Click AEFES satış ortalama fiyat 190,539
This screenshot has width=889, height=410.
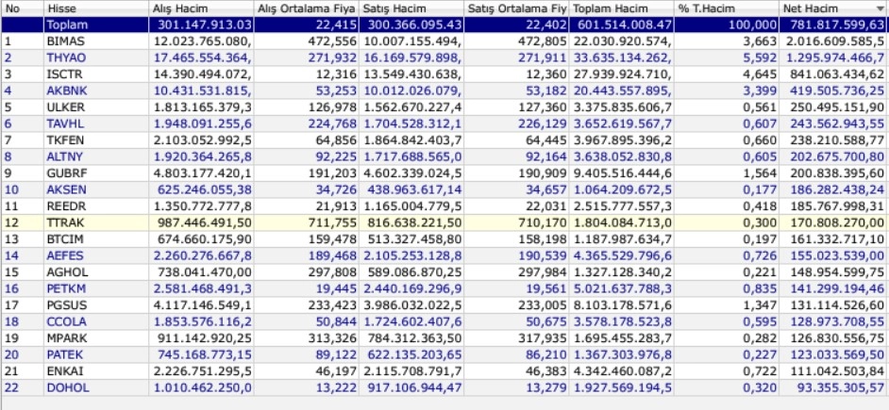click(542, 255)
